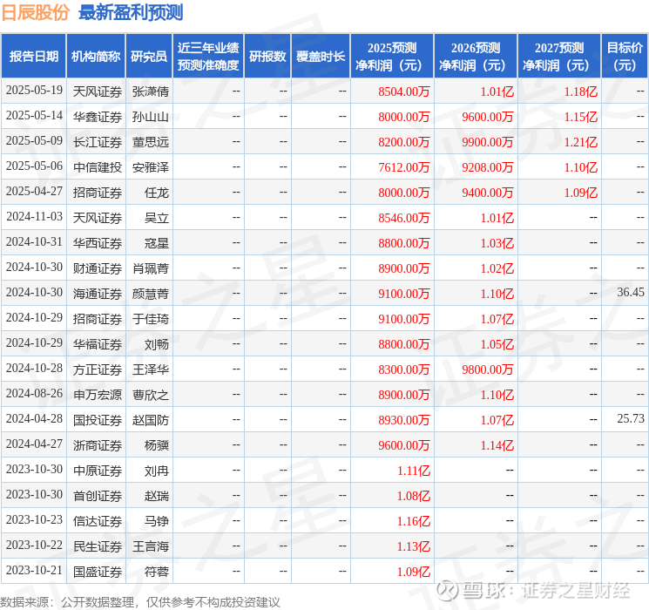Click institution 申万宏源

click(x=98, y=395)
